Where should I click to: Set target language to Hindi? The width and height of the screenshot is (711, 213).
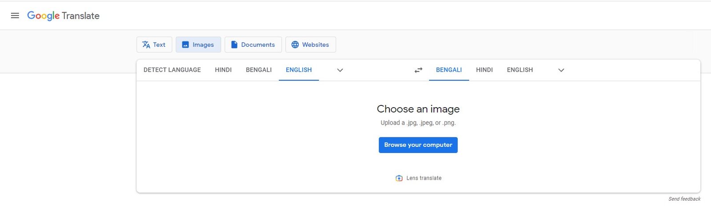[x=484, y=70]
